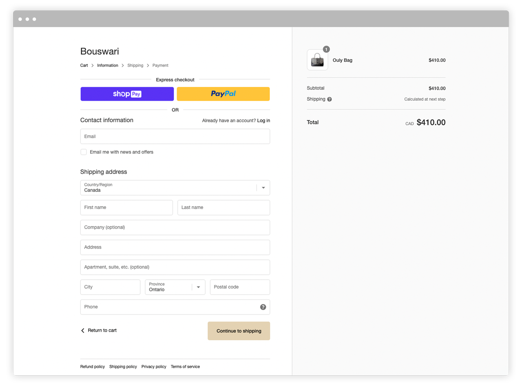Image resolution: width=522 pixels, height=390 pixels.
Task: Select the Shipping breadcrumb step
Action: [135, 65]
